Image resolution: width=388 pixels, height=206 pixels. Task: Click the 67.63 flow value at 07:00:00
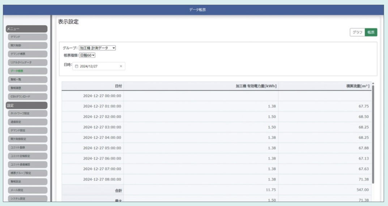[364, 169]
